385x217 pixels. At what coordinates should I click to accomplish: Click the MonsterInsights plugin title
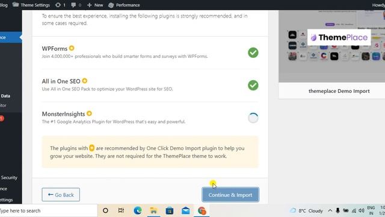(63, 114)
